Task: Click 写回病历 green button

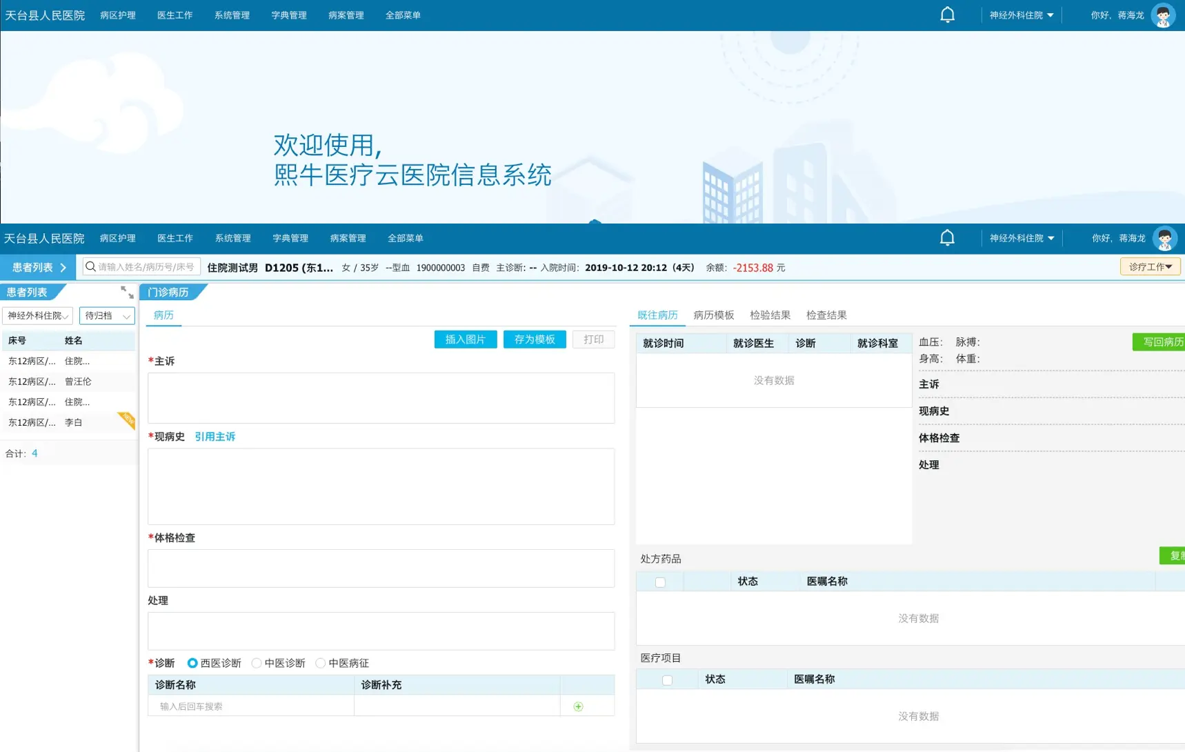Action: coord(1159,342)
